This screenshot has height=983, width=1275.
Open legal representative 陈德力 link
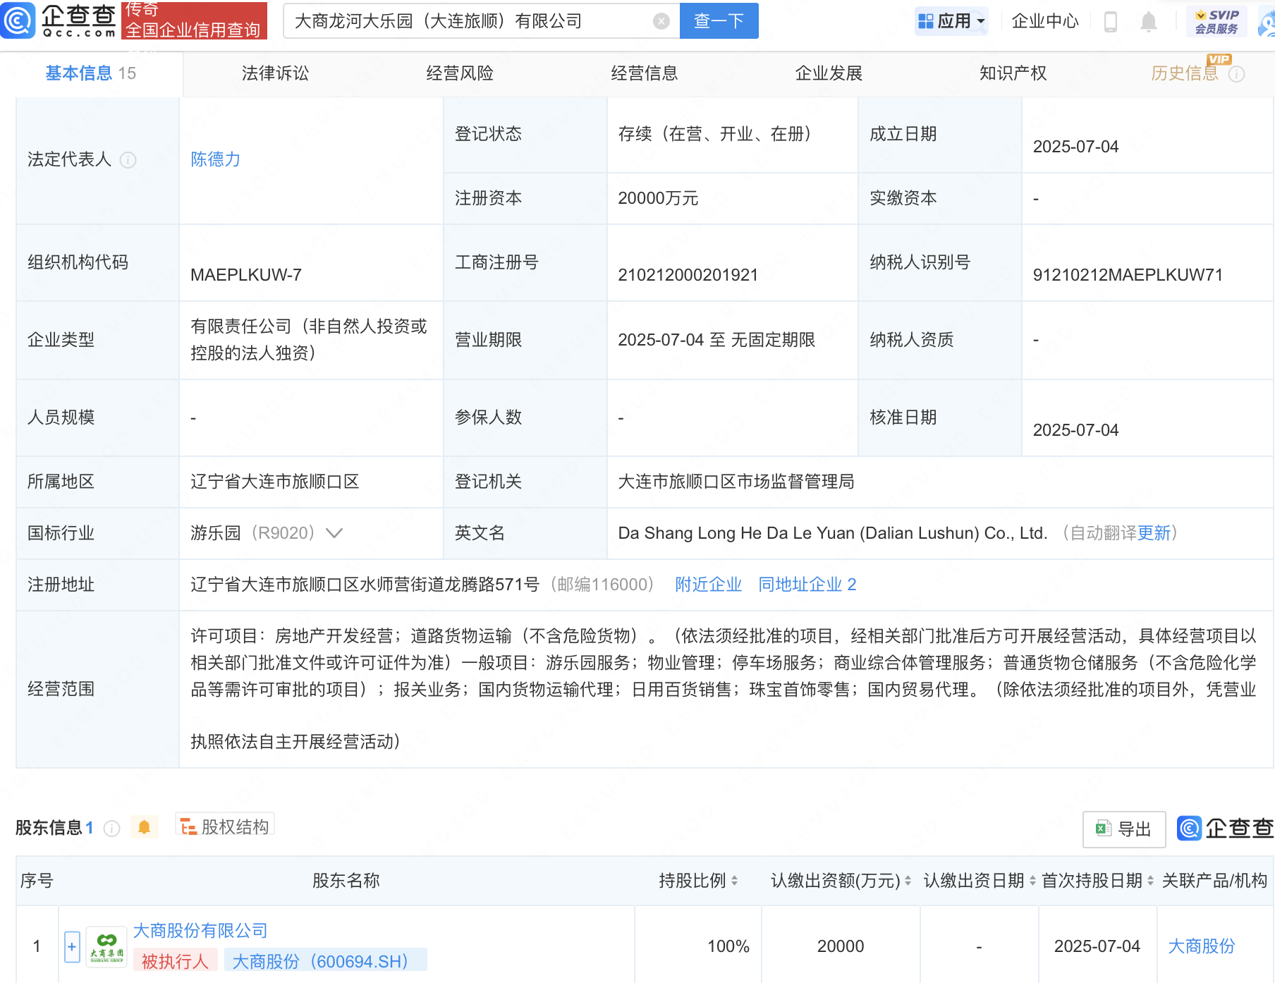[x=215, y=159]
